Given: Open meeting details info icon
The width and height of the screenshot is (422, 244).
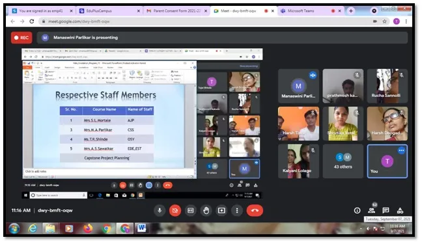Looking at the screenshot, I should pyautogui.click(x=357, y=211).
